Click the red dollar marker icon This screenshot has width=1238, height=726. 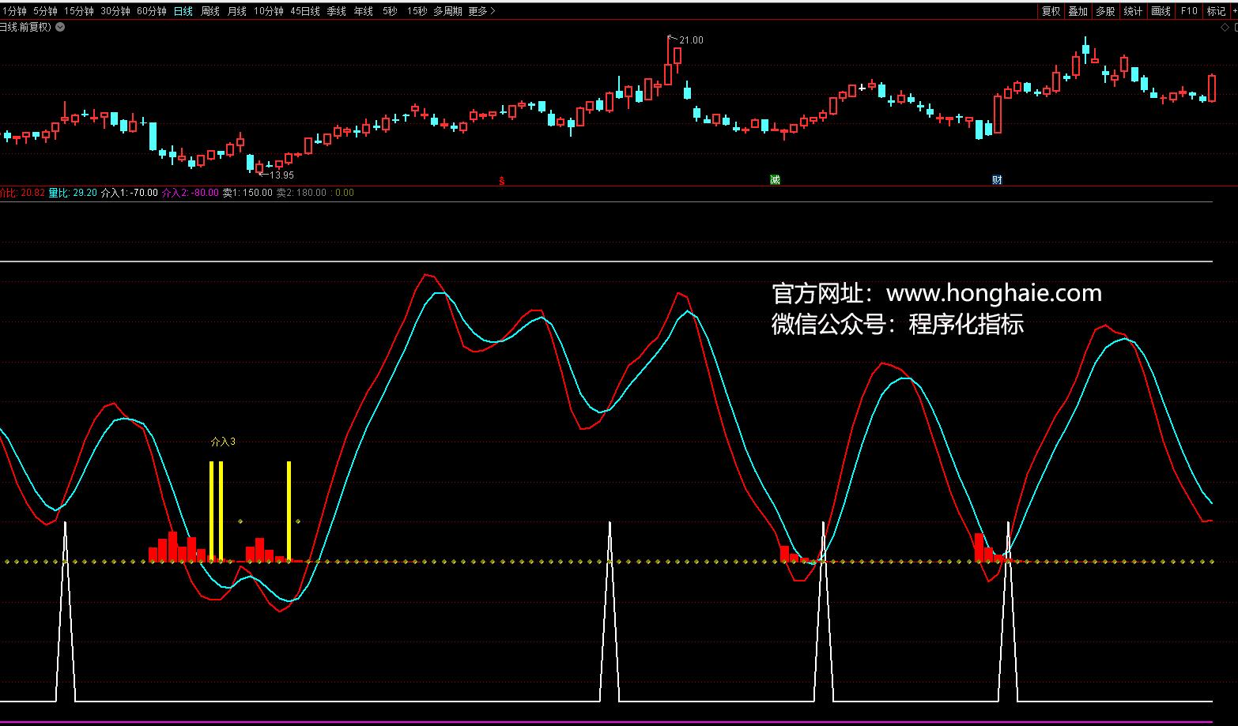coord(501,181)
